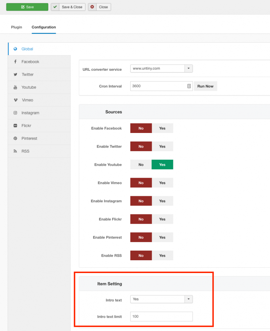Click the red No for Enable Facebook
Image resolution: width=270 pixels, height=331 pixels.
click(141, 128)
